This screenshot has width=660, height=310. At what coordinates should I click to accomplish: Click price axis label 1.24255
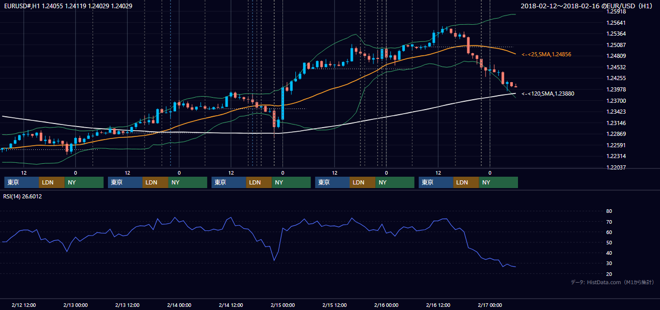(x=616, y=78)
